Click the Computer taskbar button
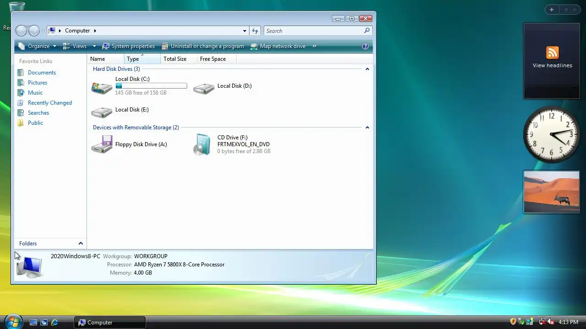Viewport: 586px width, 329px height. click(x=110, y=322)
